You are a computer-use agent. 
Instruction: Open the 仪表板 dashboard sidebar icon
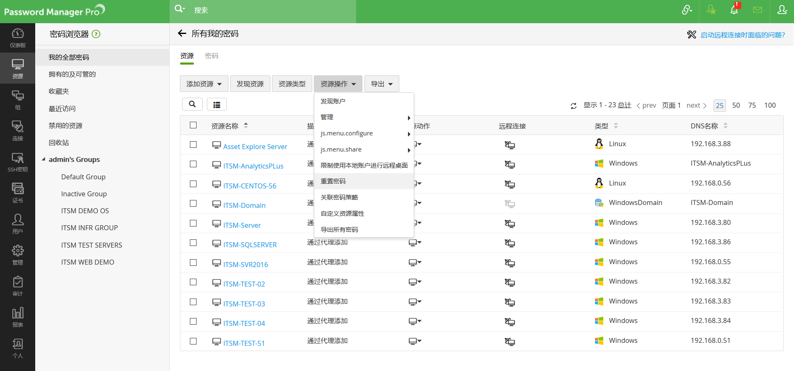(x=17, y=38)
